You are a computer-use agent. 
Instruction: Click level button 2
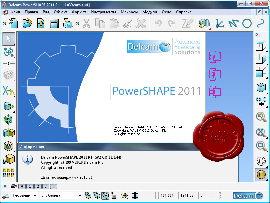tap(38, 186)
